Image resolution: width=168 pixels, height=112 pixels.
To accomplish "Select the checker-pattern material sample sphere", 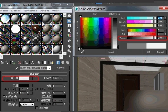I will (x=36, y=39).
